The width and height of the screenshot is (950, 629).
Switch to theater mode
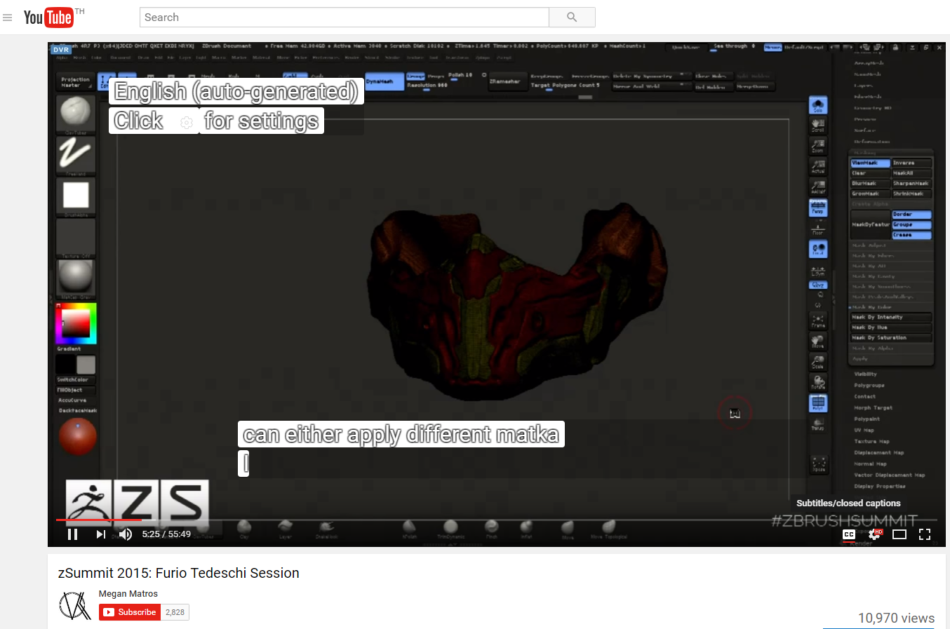coord(899,534)
